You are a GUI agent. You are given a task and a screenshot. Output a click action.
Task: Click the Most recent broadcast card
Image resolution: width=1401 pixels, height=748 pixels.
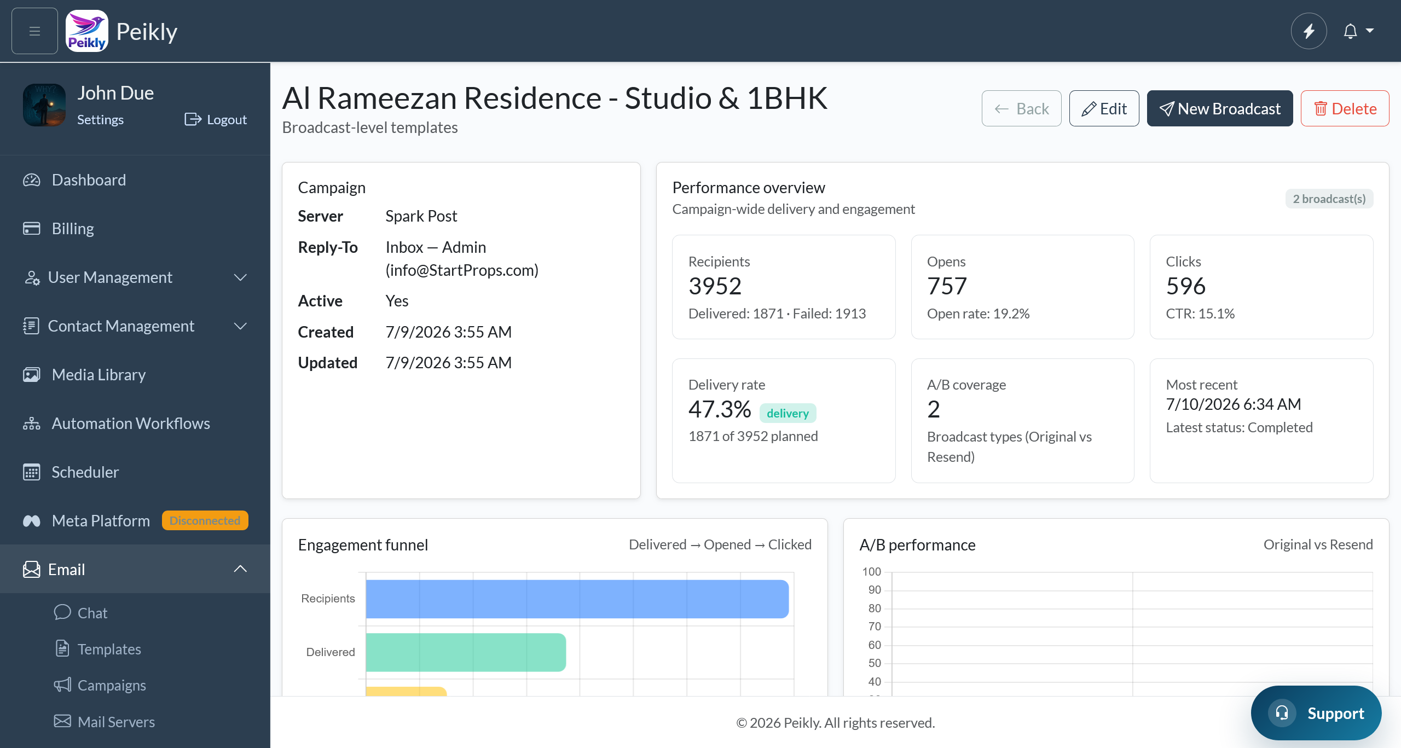1261,421
